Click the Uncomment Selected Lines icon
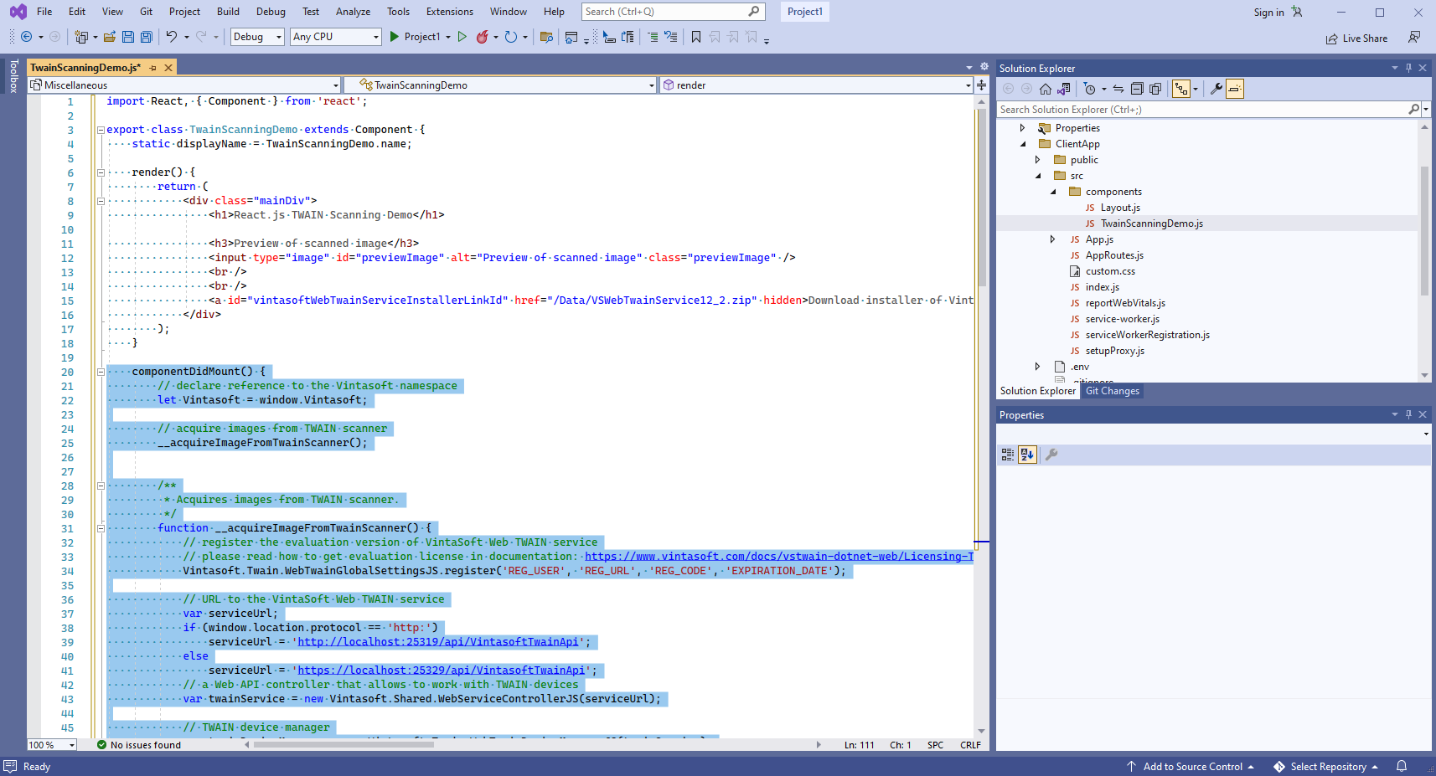 point(671,37)
